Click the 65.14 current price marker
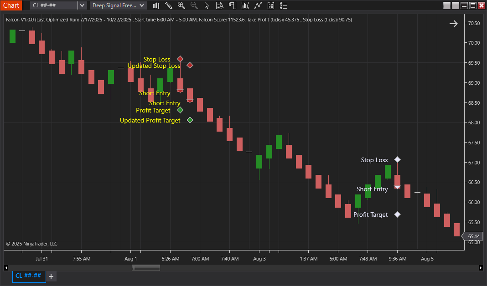Viewport: 487px width, 286px height. point(473,236)
